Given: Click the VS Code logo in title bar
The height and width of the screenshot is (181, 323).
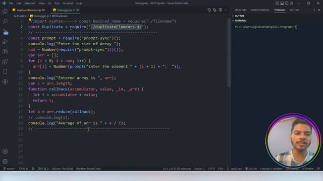Looking at the screenshot, I should 4,3.
